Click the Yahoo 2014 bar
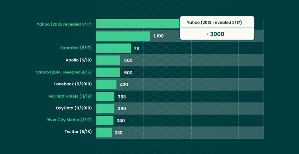299x154 pixels. point(108,72)
